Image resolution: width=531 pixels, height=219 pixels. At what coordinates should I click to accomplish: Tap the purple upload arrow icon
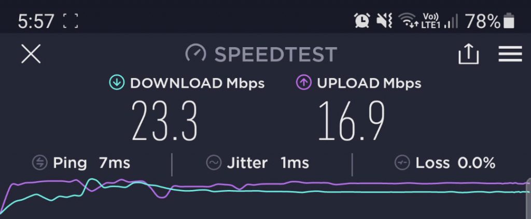[304, 83]
